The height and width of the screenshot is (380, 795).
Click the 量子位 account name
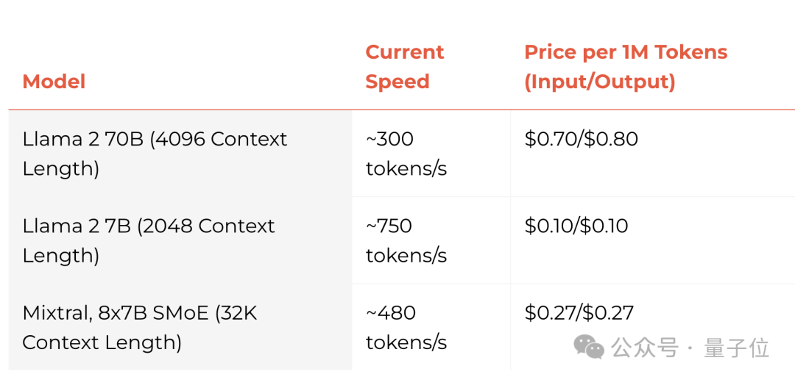point(736,348)
